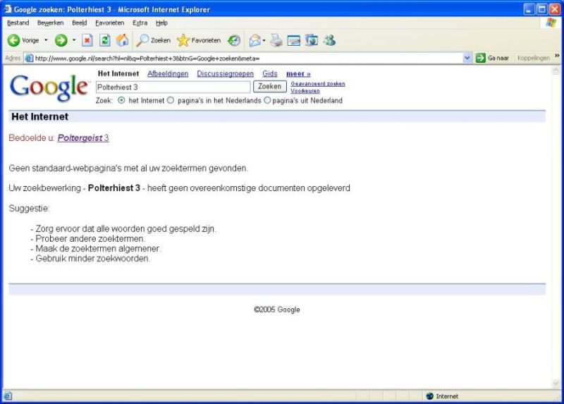Open the Back button history dropdown arrow
Image resolution: width=564 pixels, height=404 pixels.
pyautogui.click(x=47, y=41)
